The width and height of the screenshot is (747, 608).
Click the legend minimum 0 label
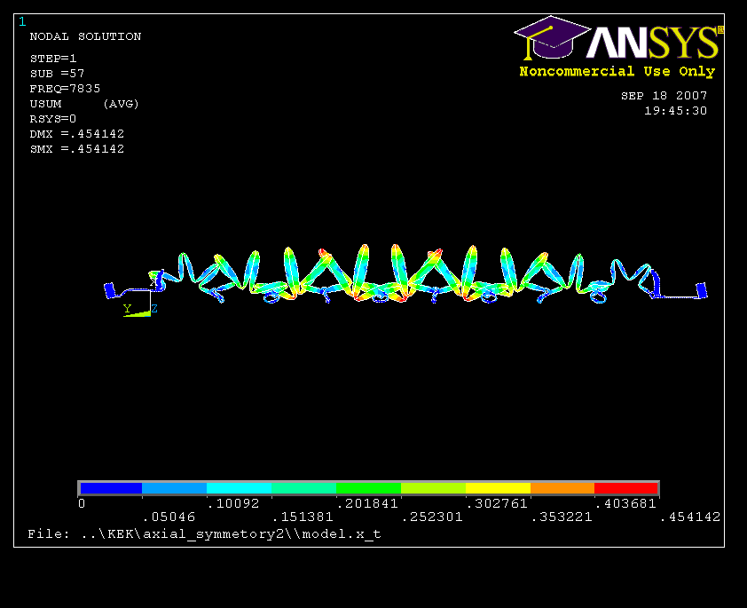pos(82,503)
